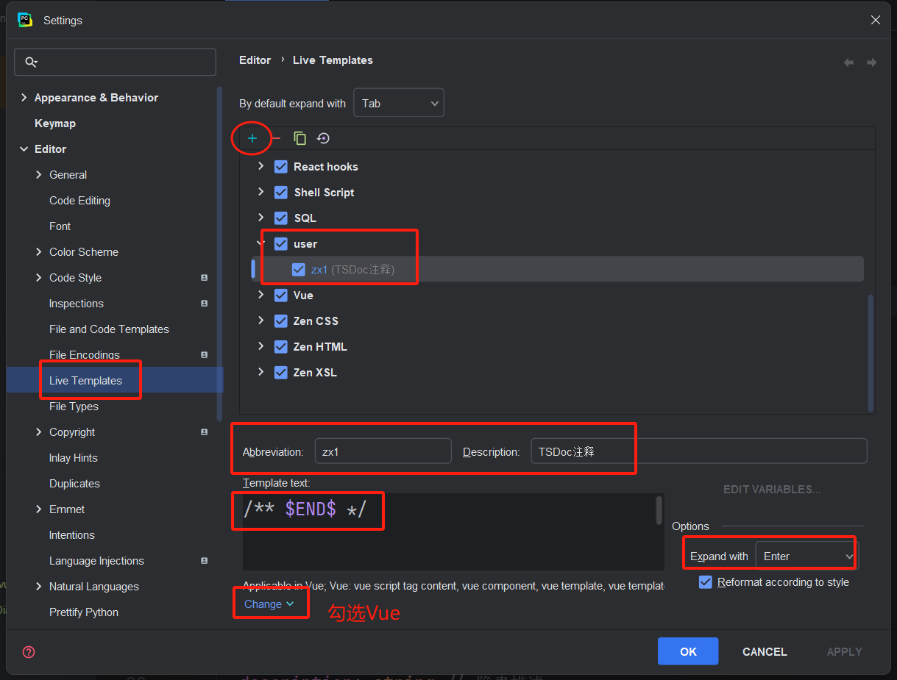Select File Types in settings tree

pyautogui.click(x=74, y=407)
